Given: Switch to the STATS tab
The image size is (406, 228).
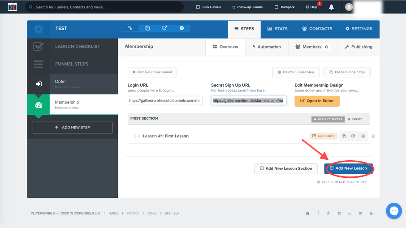Looking at the screenshot, I should click(277, 29).
